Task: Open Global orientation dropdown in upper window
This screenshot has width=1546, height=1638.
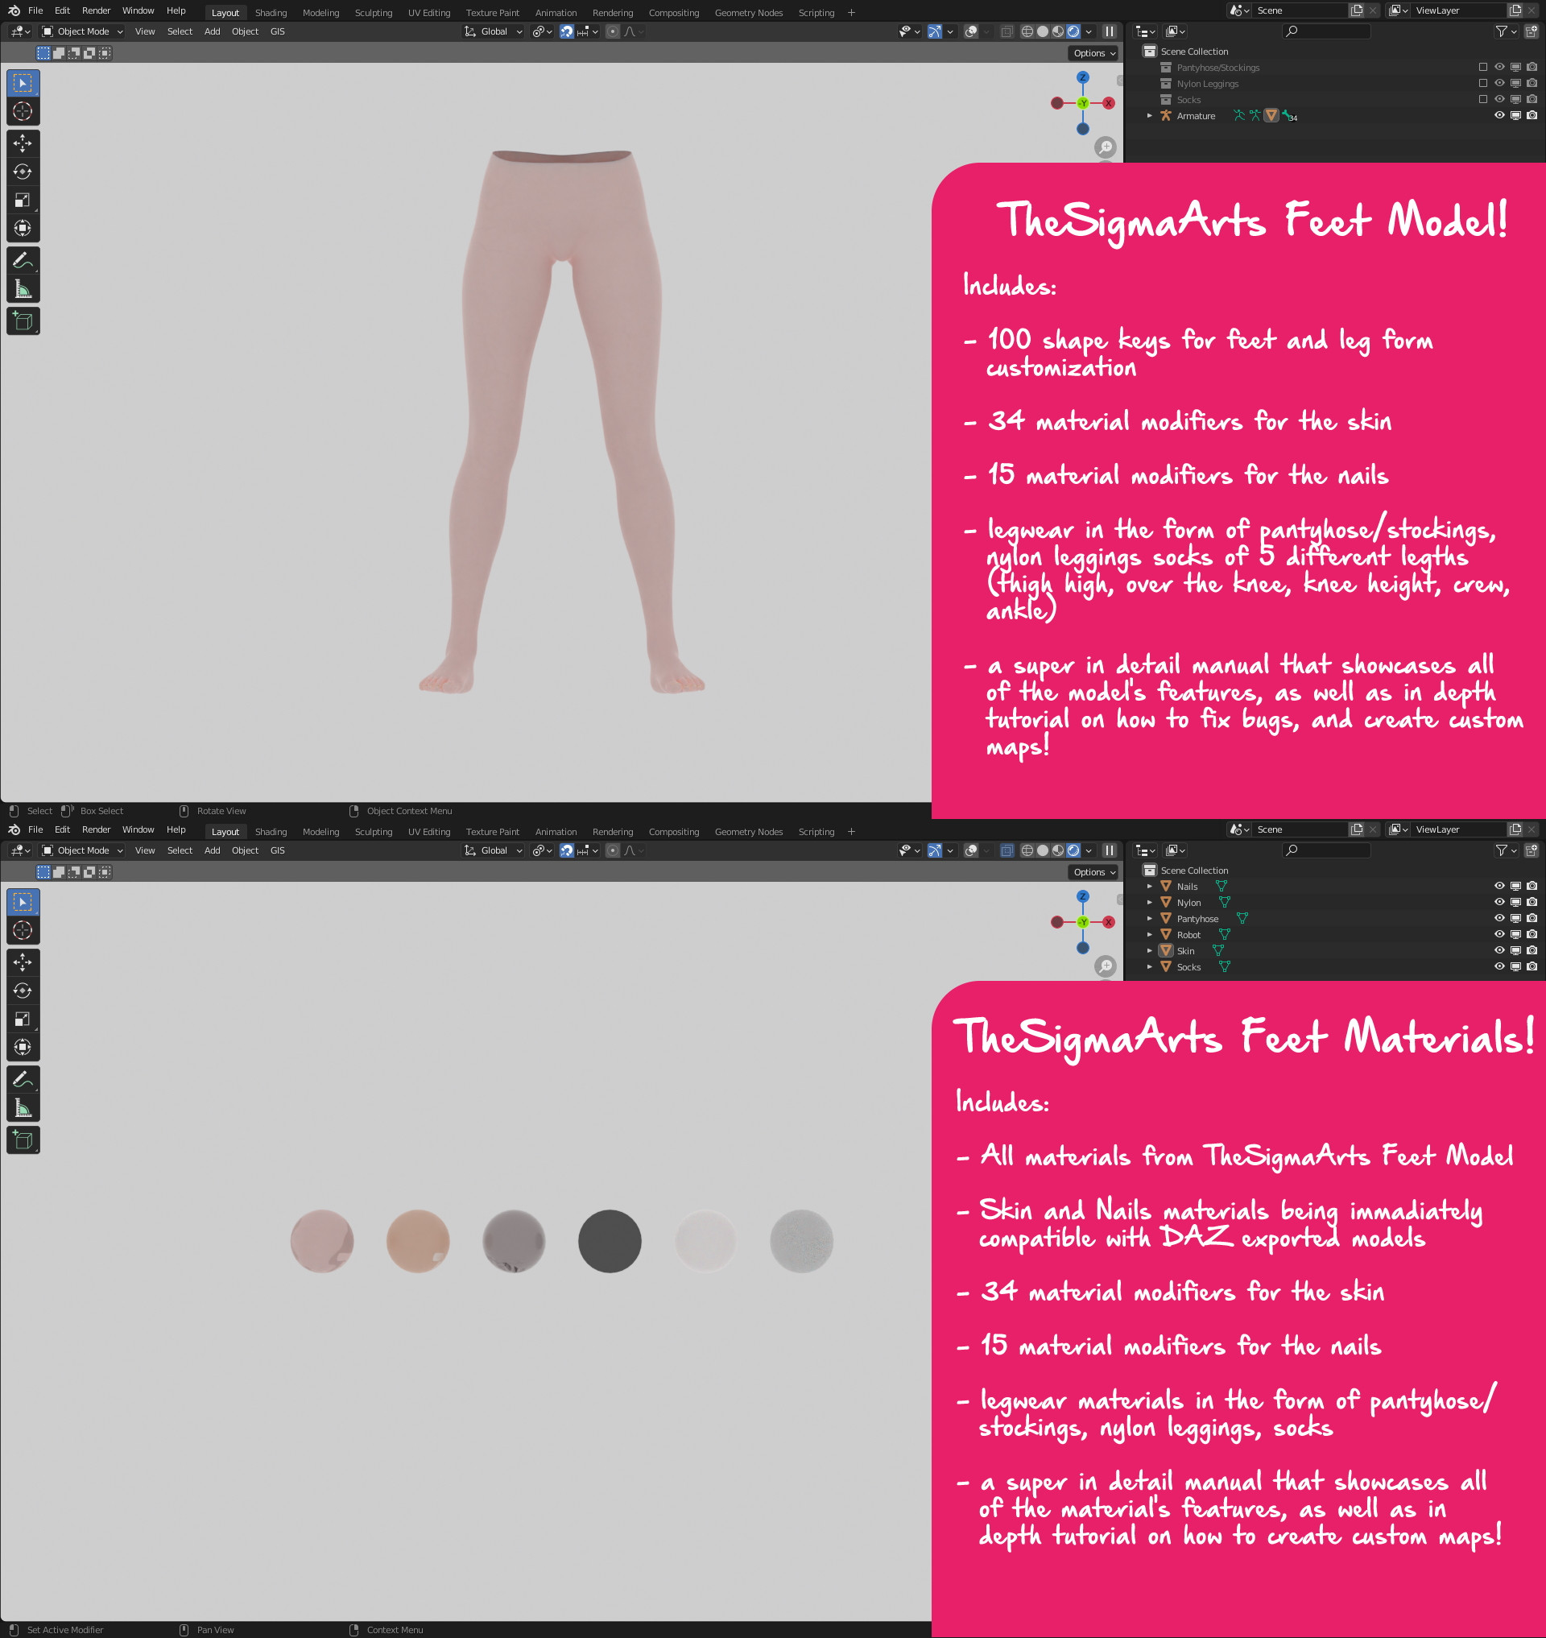Action: point(494,31)
